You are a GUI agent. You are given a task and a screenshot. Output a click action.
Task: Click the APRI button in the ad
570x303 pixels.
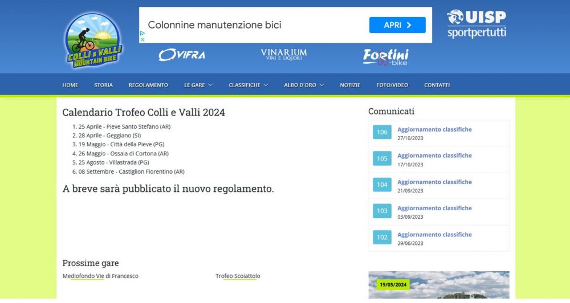click(397, 25)
